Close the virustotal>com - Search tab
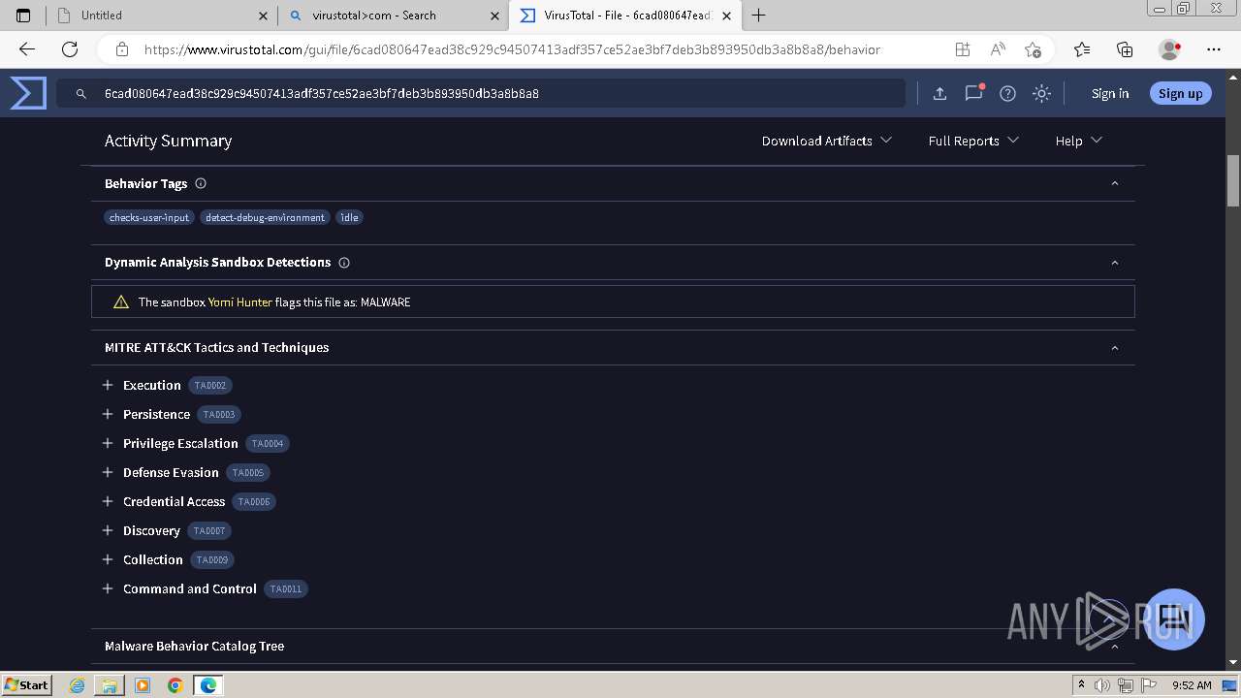The width and height of the screenshot is (1241, 698). tap(494, 16)
